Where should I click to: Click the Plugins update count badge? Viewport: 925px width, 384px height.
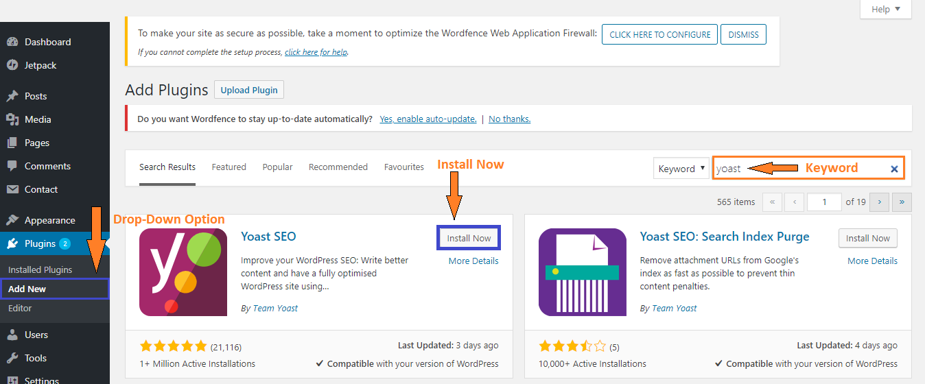[x=65, y=243]
